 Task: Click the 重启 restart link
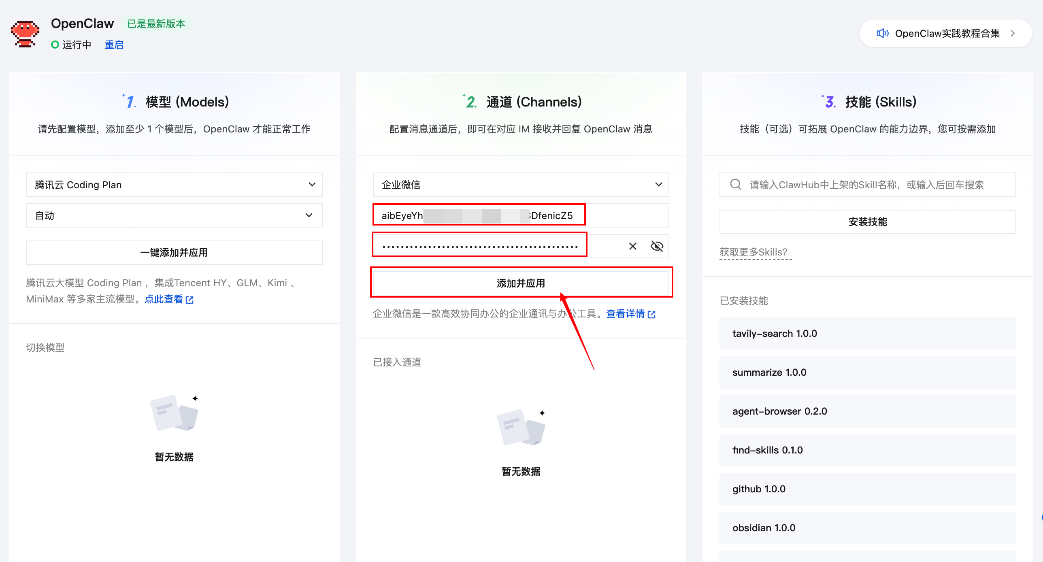click(114, 45)
